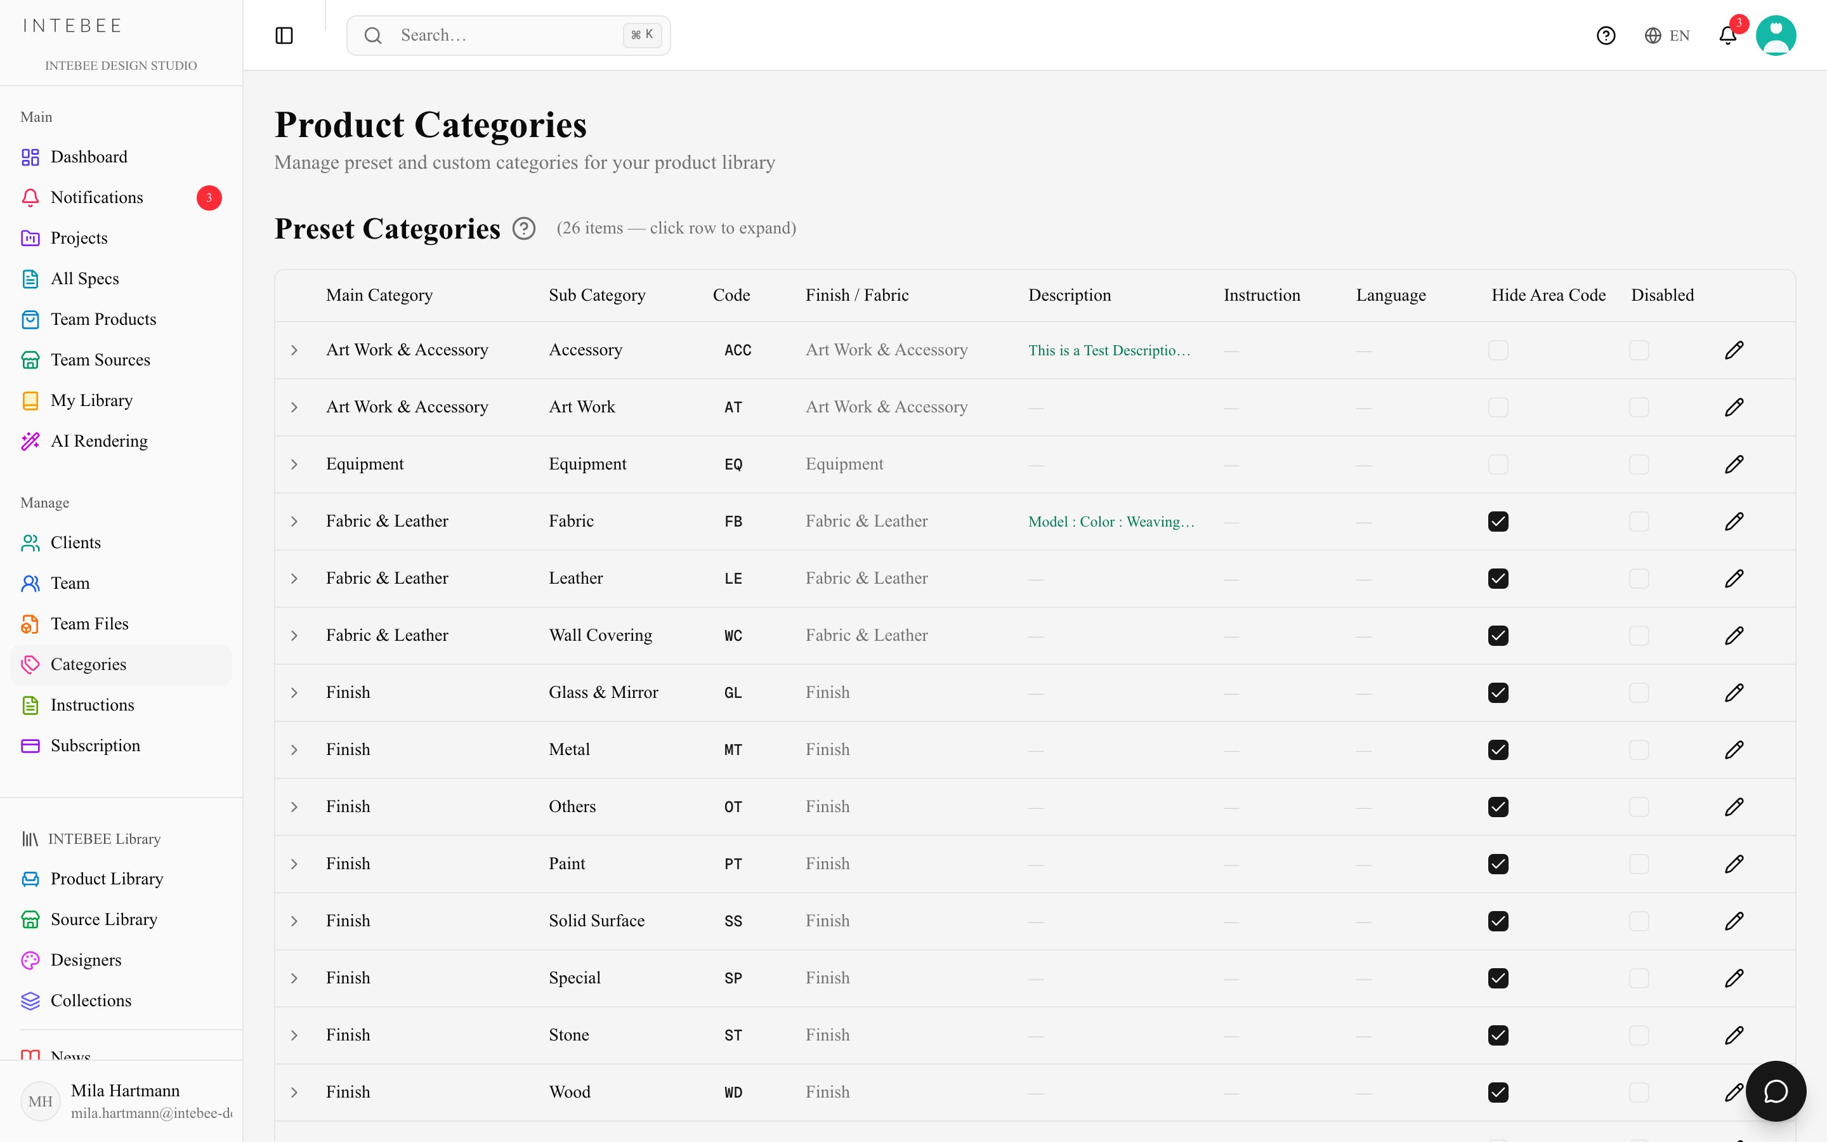Screen dimensions: 1827x1142
Task: Toggle Disabled checkbox for Wall Covering row
Action: pyautogui.click(x=1639, y=635)
